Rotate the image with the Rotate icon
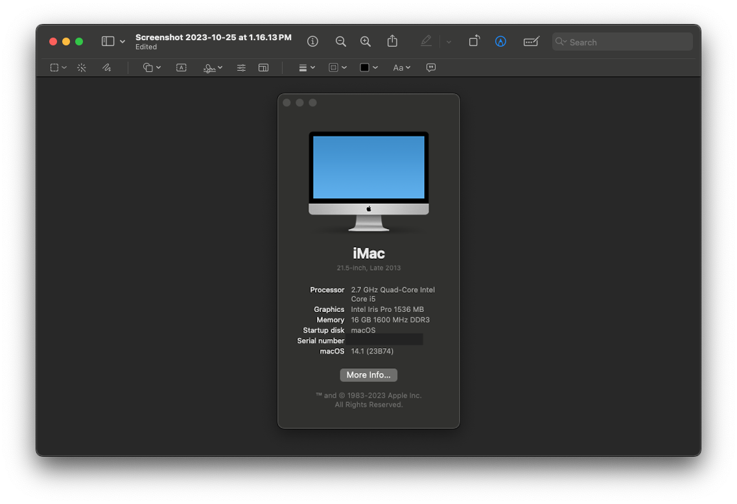Image resolution: width=737 pixels, height=504 pixels. (474, 42)
